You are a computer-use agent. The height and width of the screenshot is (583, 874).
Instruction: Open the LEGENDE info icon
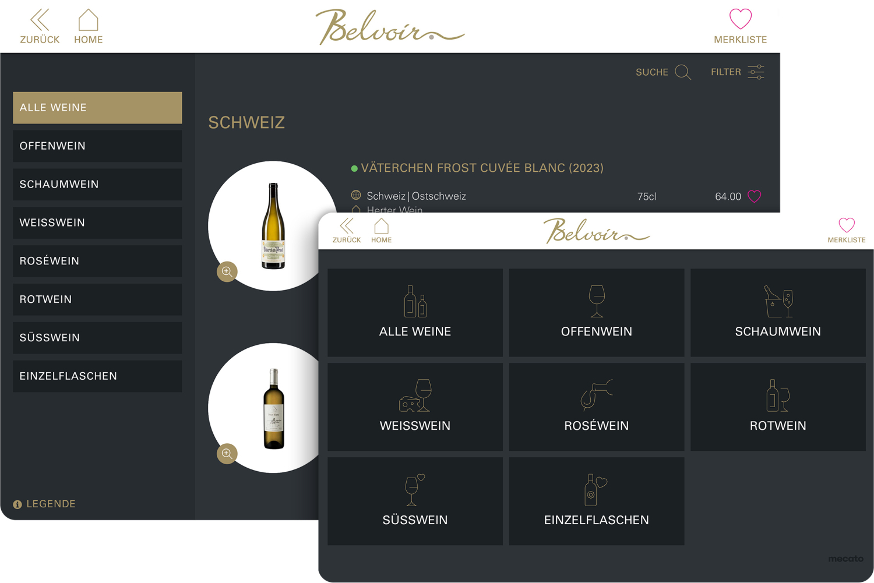[x=17, y=504]
